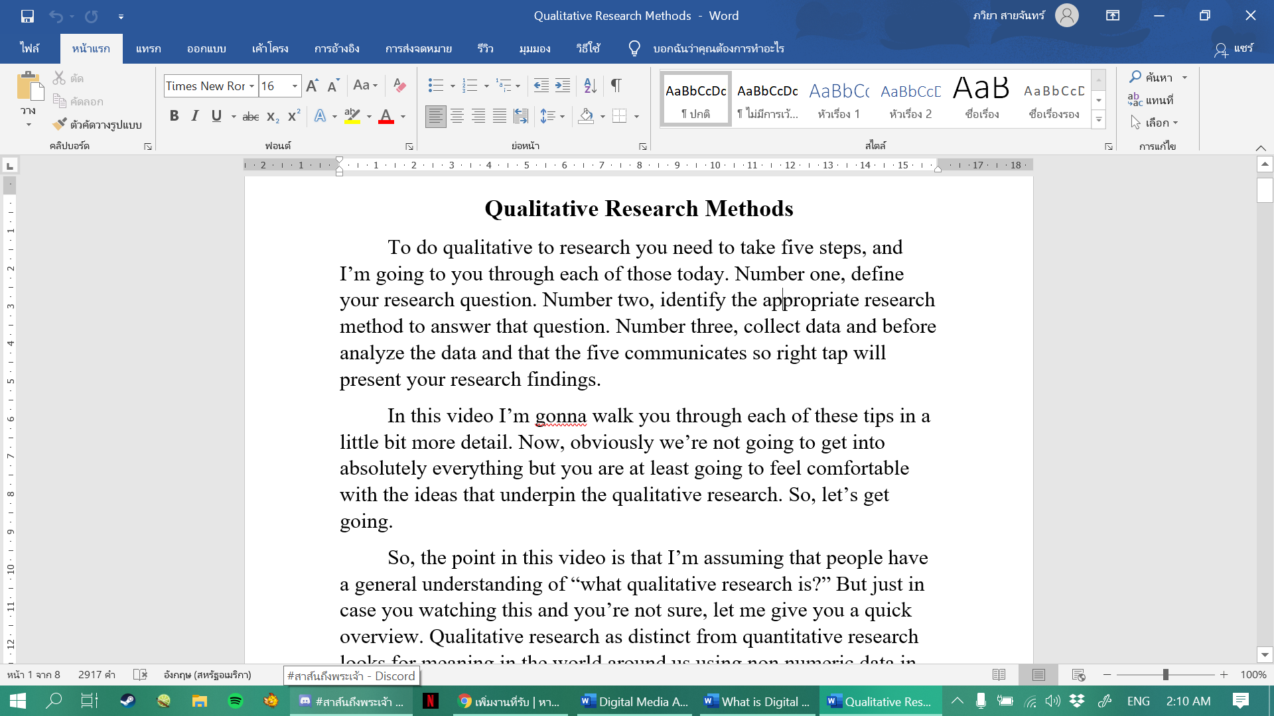Click the Increase Indent icon
1274x716 pixels.
click(563, 86)
